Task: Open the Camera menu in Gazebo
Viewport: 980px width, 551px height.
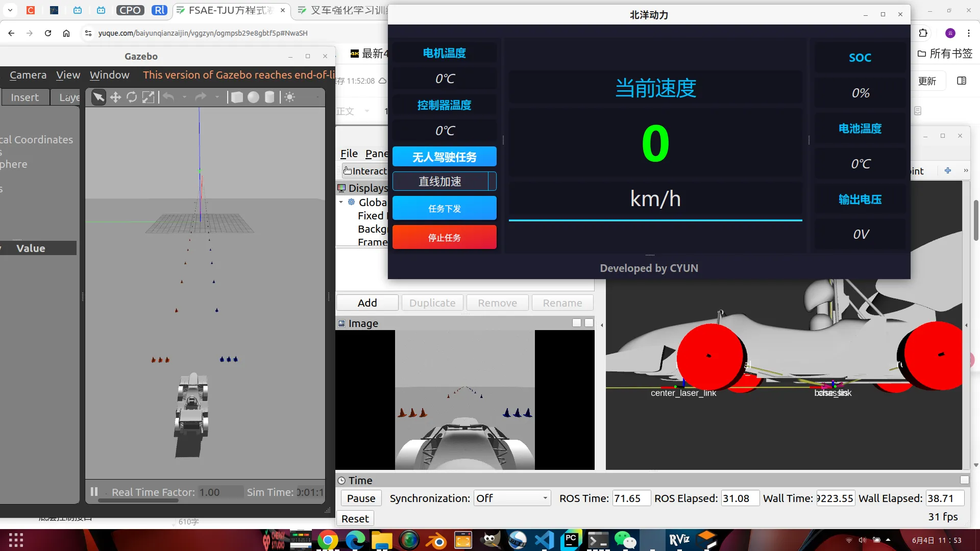Action: [x=28, y=75]
